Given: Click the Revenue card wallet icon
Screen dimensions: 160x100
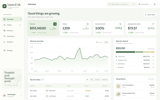Looking at the screenshot, I should (55, 24).
